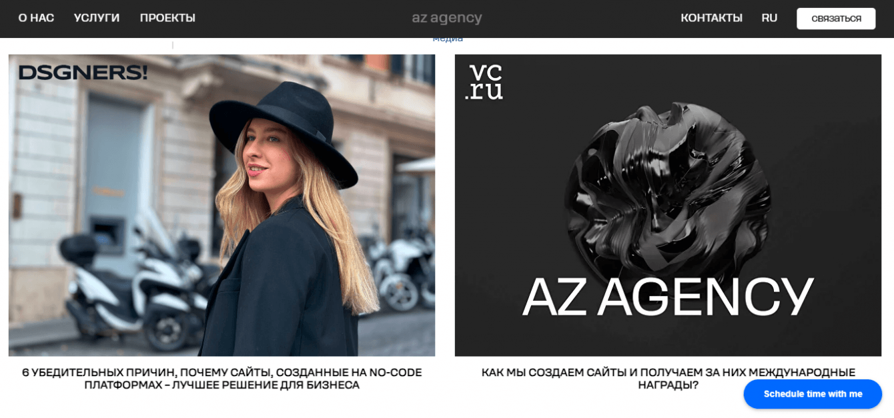Open the О НАС menu item

pyautogui.click(x=36, y=18)
